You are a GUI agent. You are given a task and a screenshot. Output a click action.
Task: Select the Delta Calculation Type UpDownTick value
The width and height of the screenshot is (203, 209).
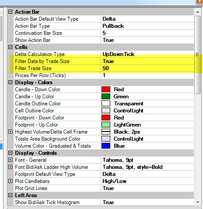(x=147, y=54)
